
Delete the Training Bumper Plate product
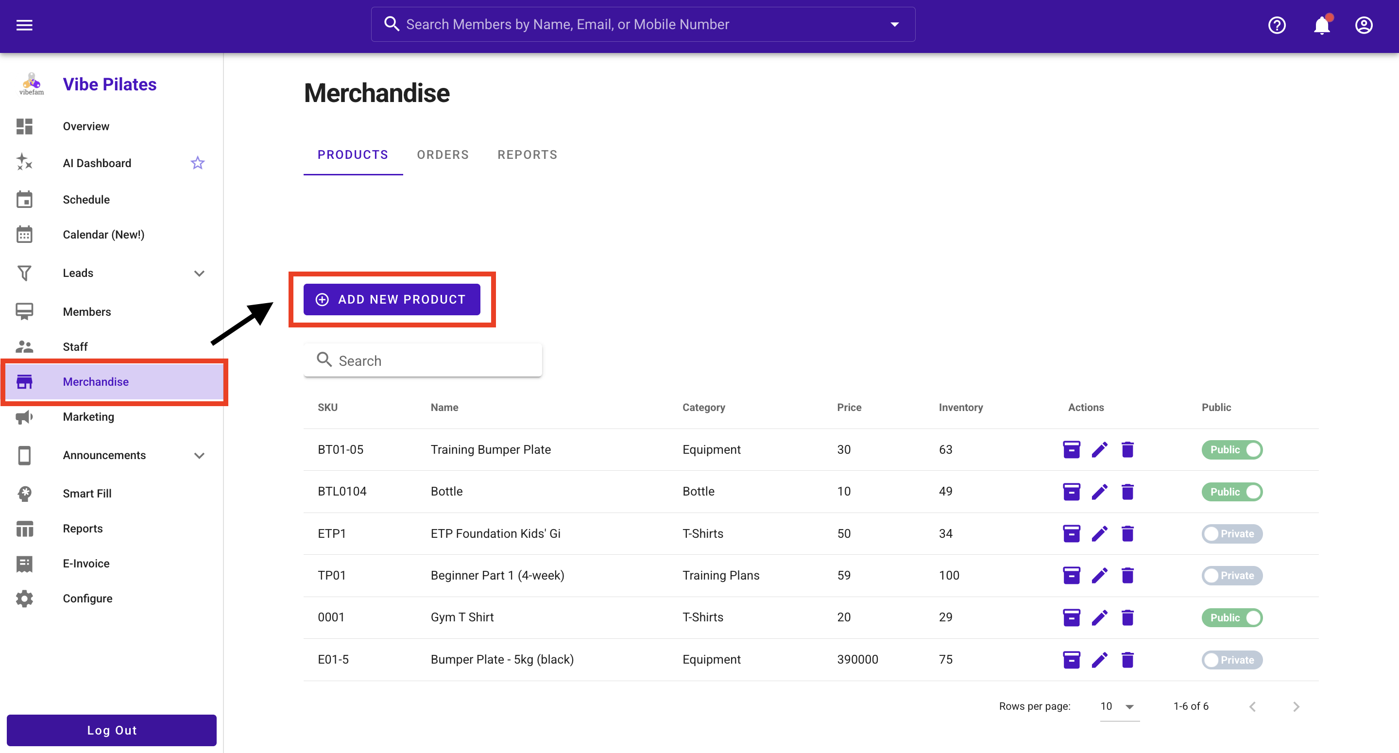pyautogui.click(x=1127, y=450)
